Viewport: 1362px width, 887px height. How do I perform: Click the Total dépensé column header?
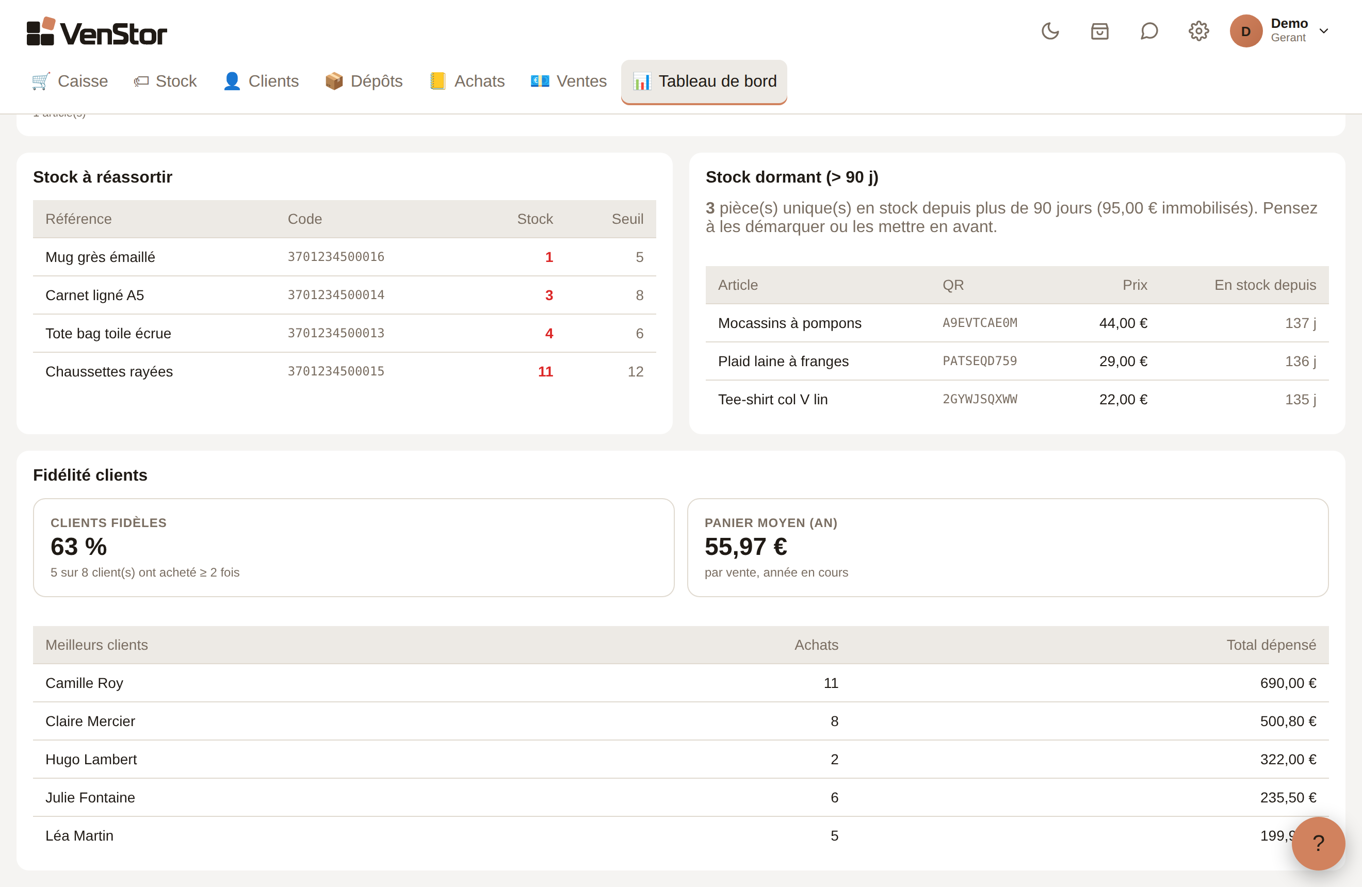click(1271, 645)
